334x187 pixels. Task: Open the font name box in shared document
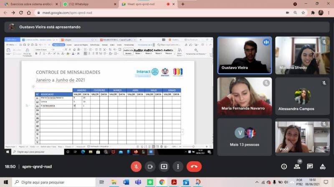pos(43,50)
